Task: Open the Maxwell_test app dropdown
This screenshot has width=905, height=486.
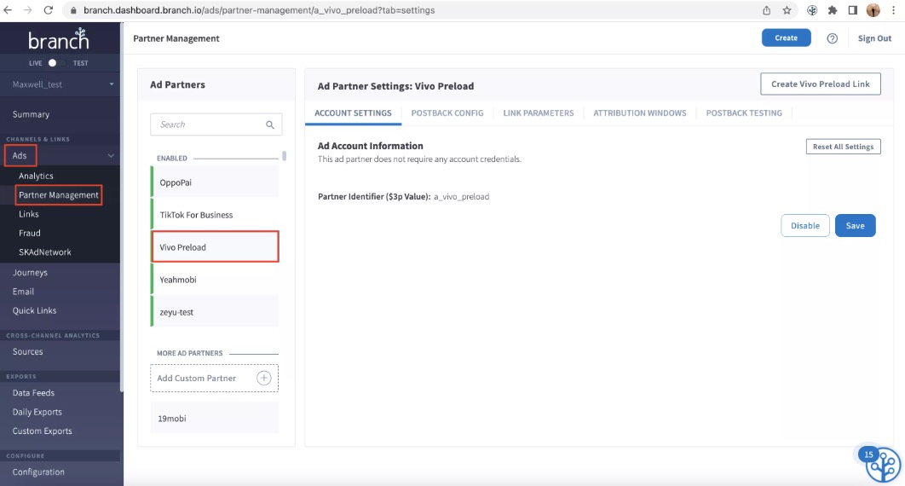Action: click(x=61, y=84)
